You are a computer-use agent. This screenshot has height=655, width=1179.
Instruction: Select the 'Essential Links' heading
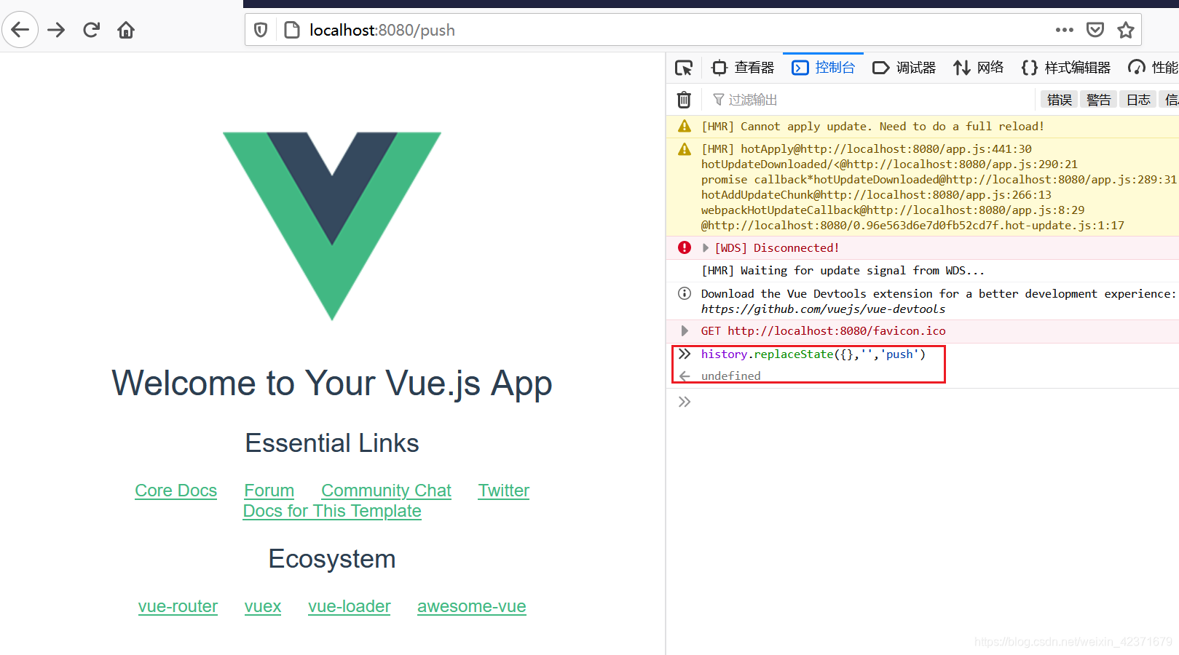[332, 443]
